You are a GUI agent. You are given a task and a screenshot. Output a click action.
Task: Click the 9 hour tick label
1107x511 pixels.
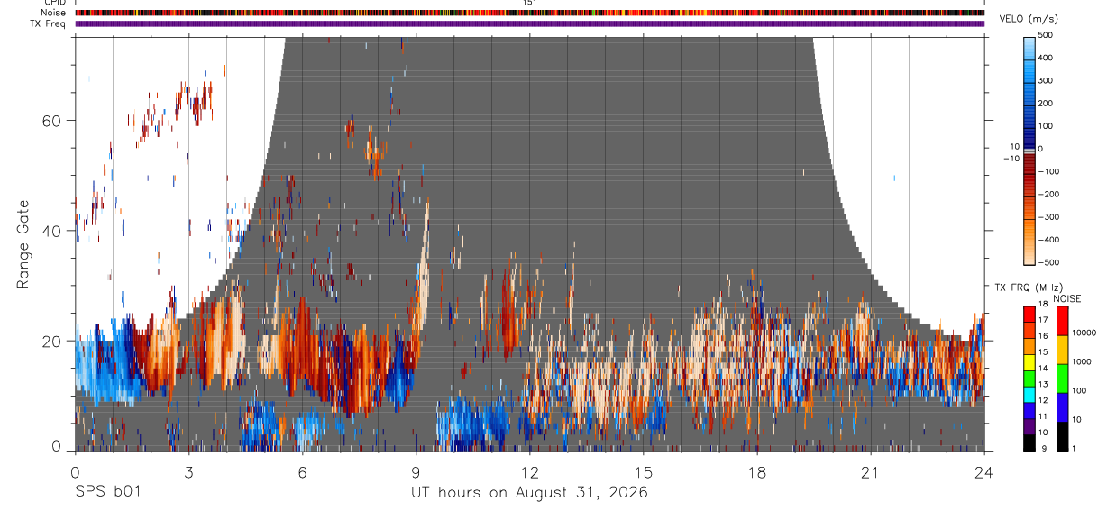pos(416,471)
